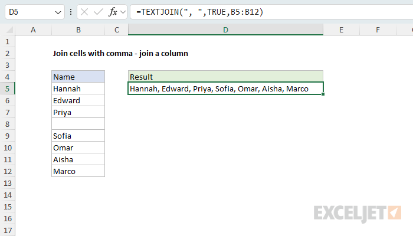
Task: Select the cell containing Priya
Action: [78, 113]
